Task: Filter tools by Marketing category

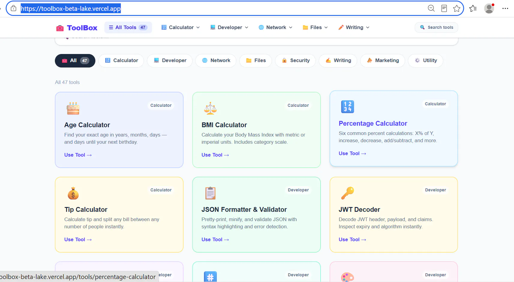Action: coord(383,61)
